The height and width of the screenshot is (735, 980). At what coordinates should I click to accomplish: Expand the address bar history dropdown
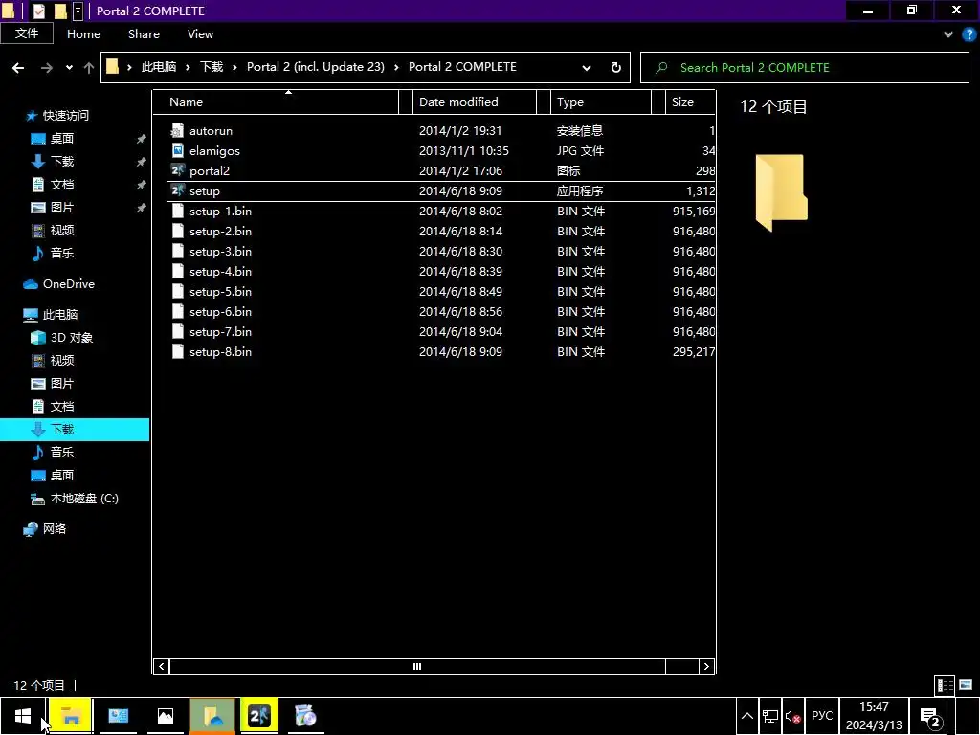pos(587,68)
